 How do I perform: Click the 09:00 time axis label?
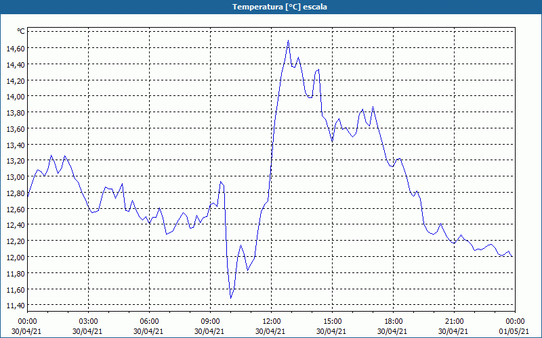(x=210, y=322)
